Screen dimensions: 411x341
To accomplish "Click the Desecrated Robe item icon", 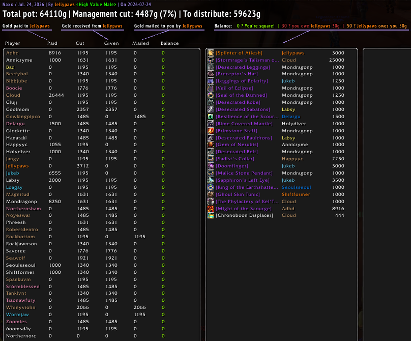I will click(211, 102).
